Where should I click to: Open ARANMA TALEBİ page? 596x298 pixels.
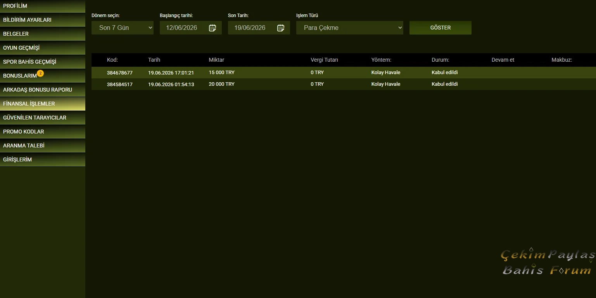tap(43, 146)
